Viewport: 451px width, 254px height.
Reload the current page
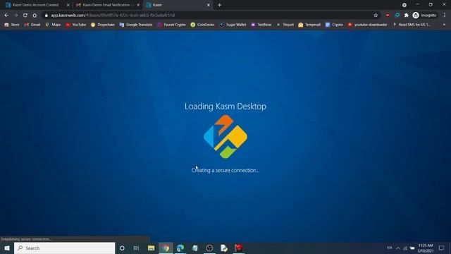25,16
